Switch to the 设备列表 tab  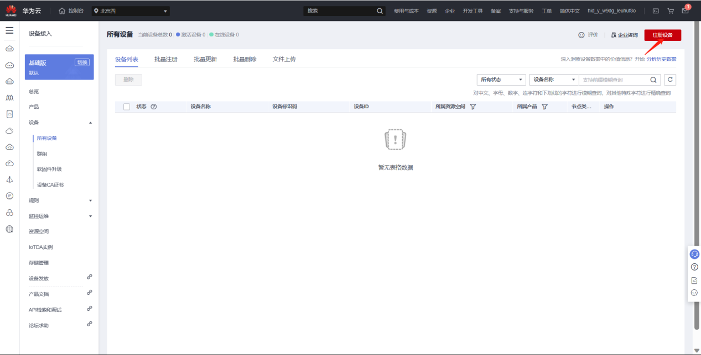(127, 59)
